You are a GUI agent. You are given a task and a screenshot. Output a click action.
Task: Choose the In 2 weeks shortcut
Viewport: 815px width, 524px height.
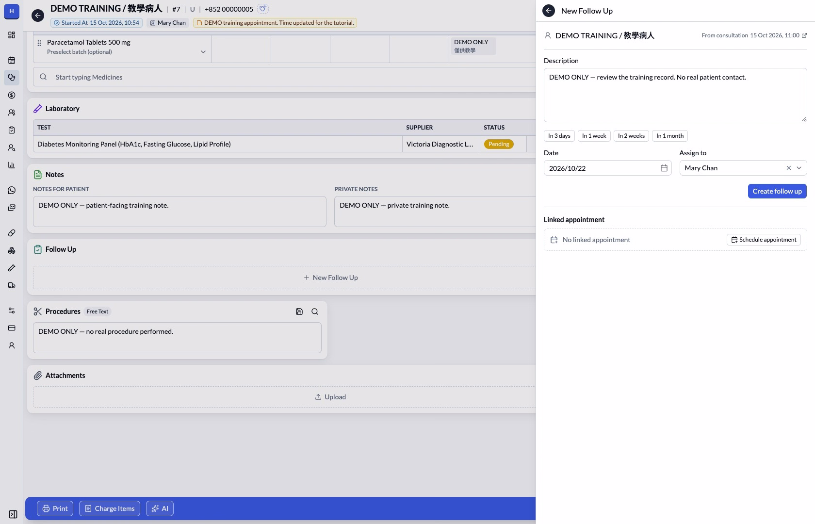[631, 136]
